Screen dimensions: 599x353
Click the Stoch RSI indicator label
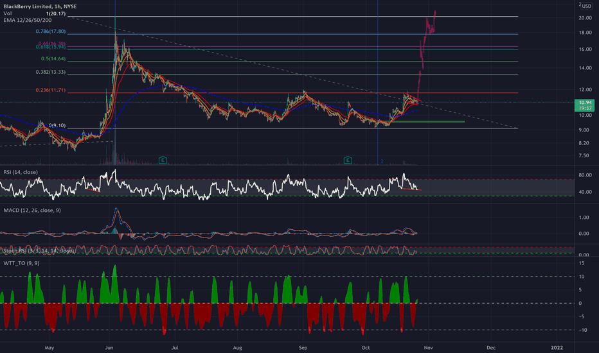tap(39, 251)
